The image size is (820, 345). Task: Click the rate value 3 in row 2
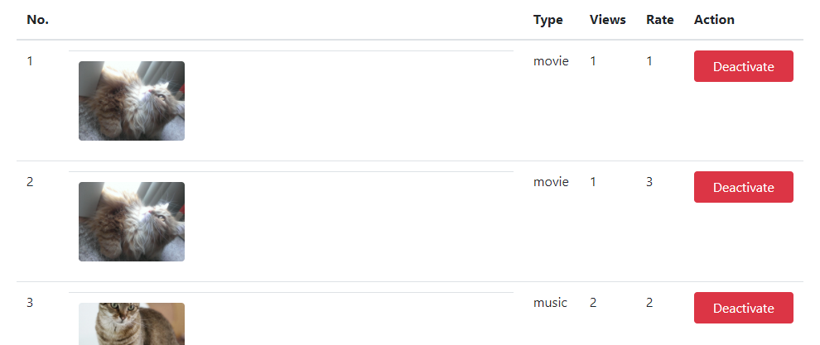[x=649, y=182]
